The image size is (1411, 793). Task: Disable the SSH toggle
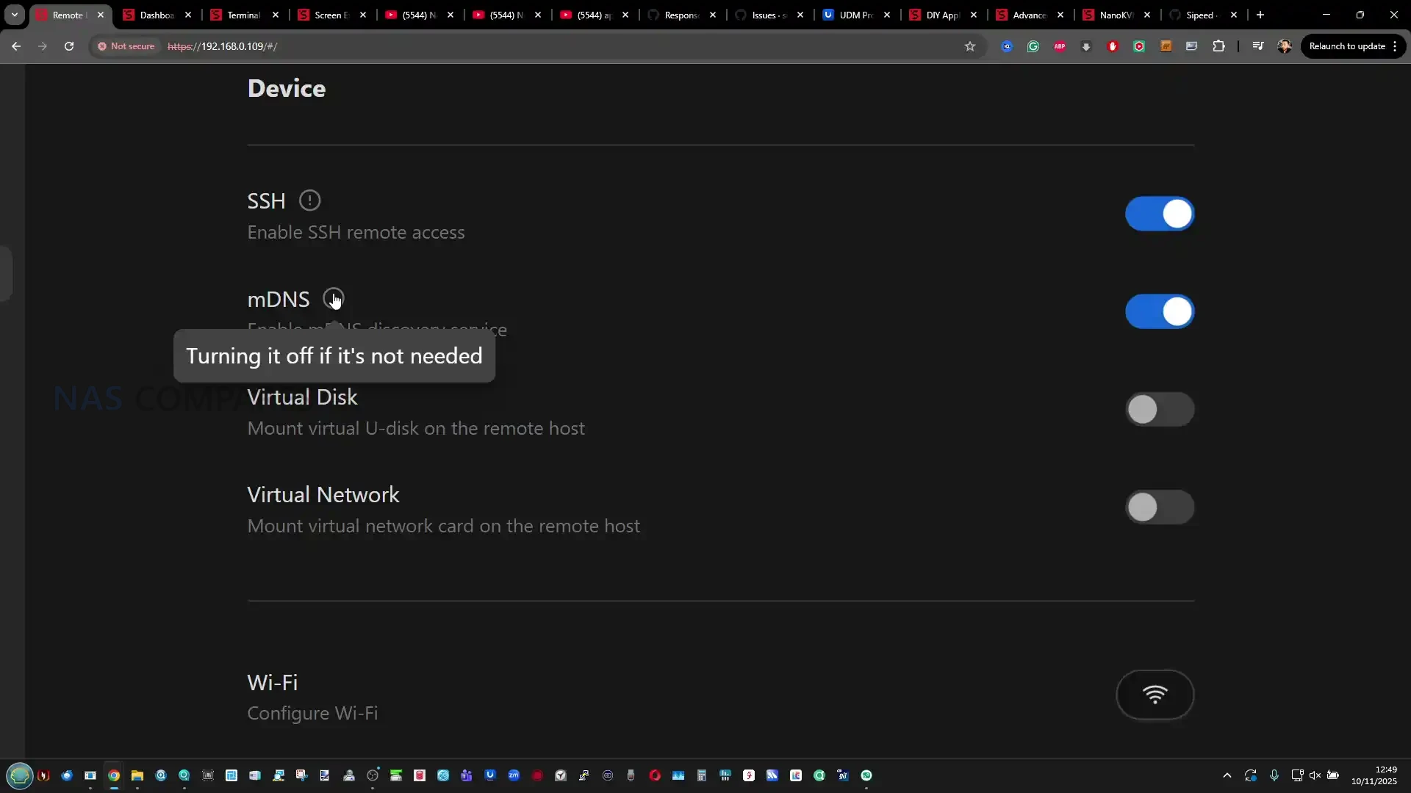(1159, 214)
